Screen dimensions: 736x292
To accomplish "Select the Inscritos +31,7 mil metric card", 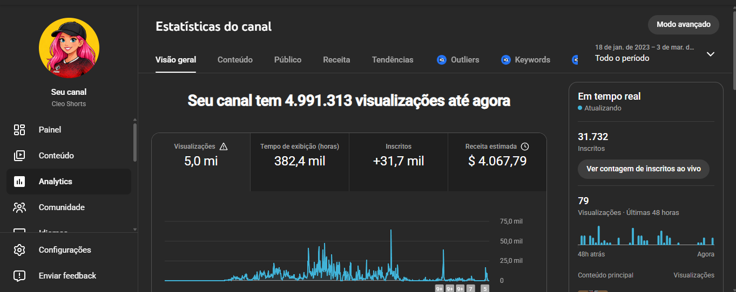I will tap(399, 162).
